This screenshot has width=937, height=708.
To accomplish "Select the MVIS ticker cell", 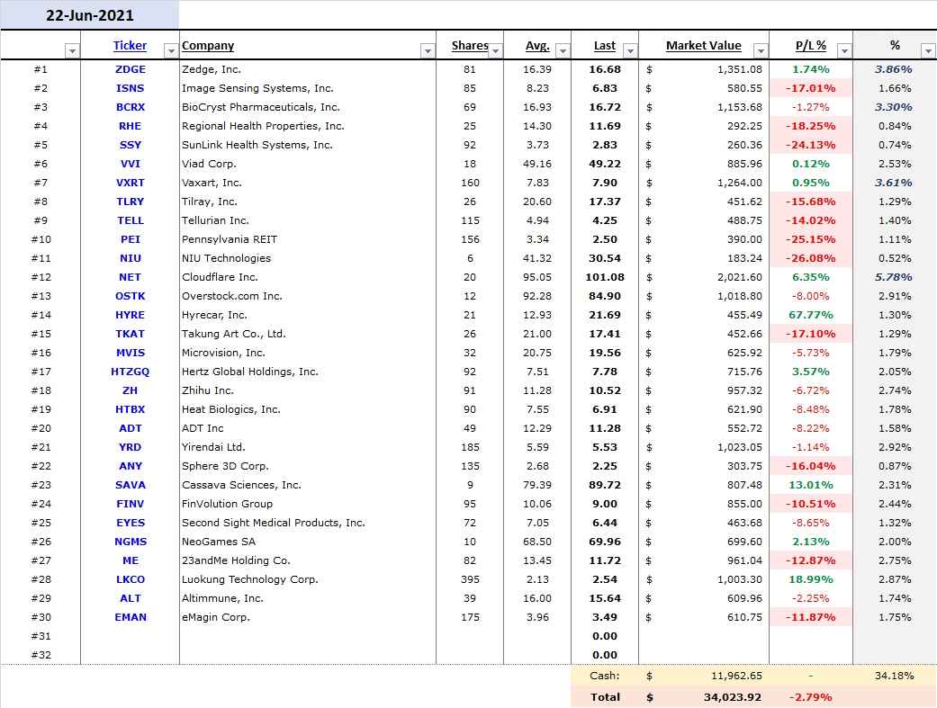I will pyautogui.click(x=131, y=354).
